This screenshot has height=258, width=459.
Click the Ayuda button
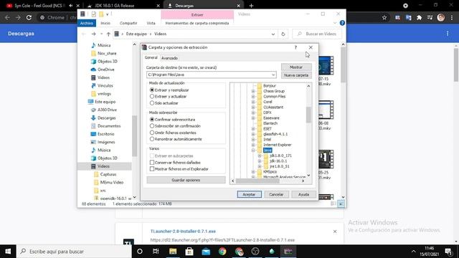point(303,194)
